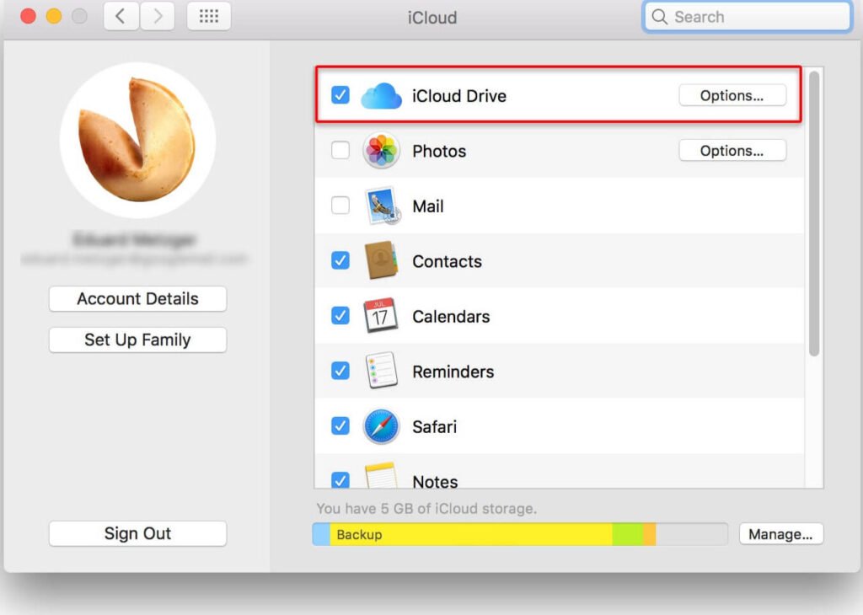Click the Calendars icon
The height and width of the screenshot is (615, 863).
click(x=380, y=315)
